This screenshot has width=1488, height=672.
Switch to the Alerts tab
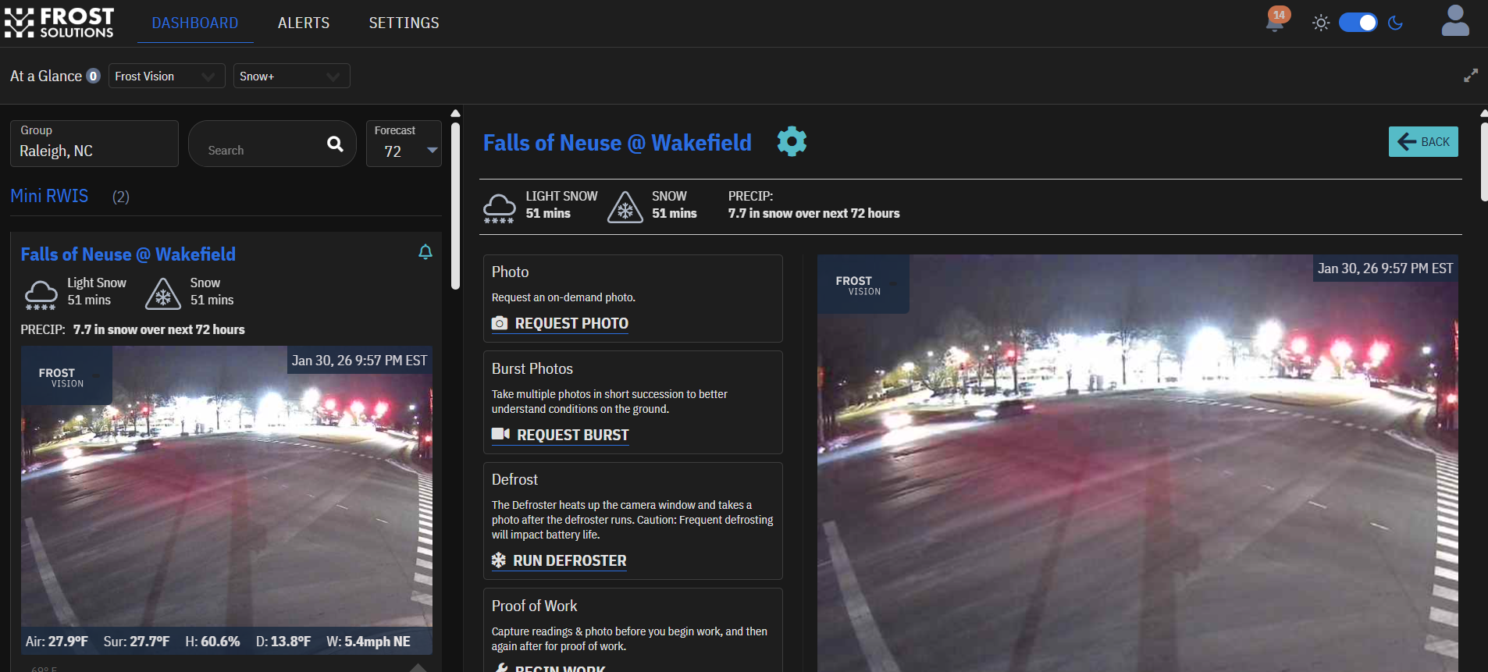[x=304, y=23]
